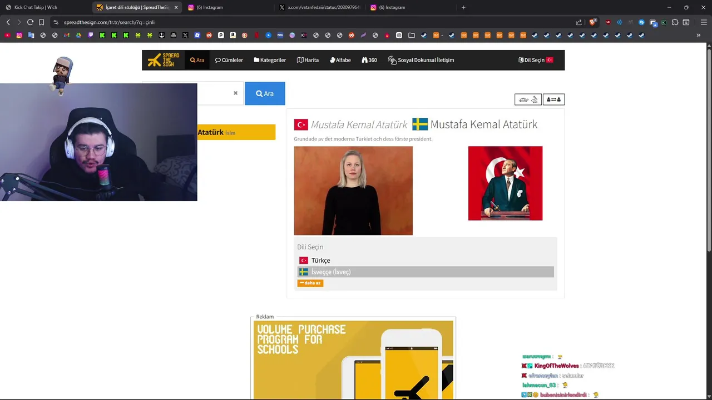The image size is (712, 400).
Task: Open the Google Drive bookmark
Action: tap(78, 35)
